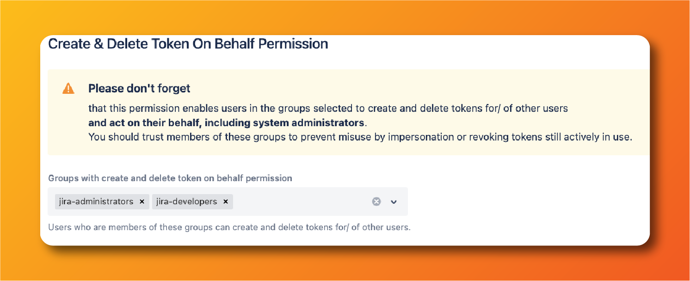Click the × inside the jira-administrators chip
Viewport: 690px width, 281px height.
point(142,202)
